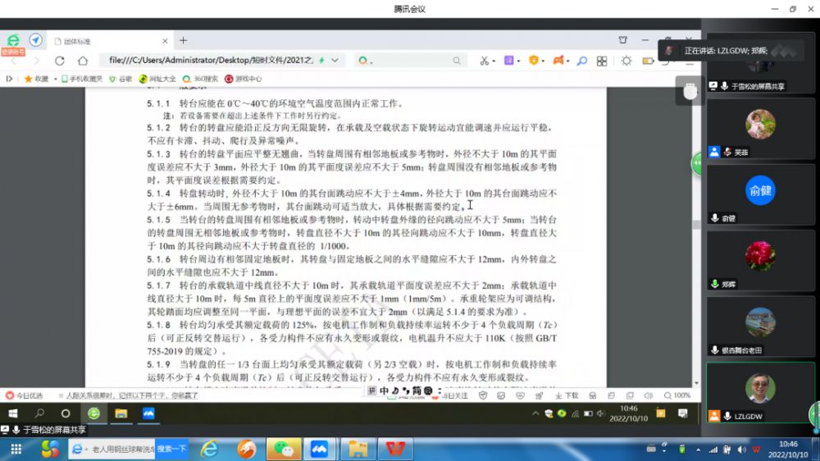Click the document page scrollbar thumb
This screenshot has width=820, height=461.
pos(696,225)
